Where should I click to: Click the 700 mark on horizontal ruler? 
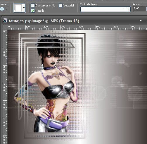click(133, 27)
